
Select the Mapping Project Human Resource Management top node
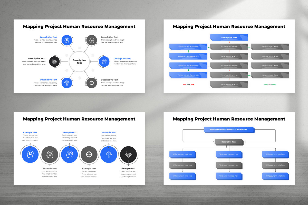coord(229,130)
